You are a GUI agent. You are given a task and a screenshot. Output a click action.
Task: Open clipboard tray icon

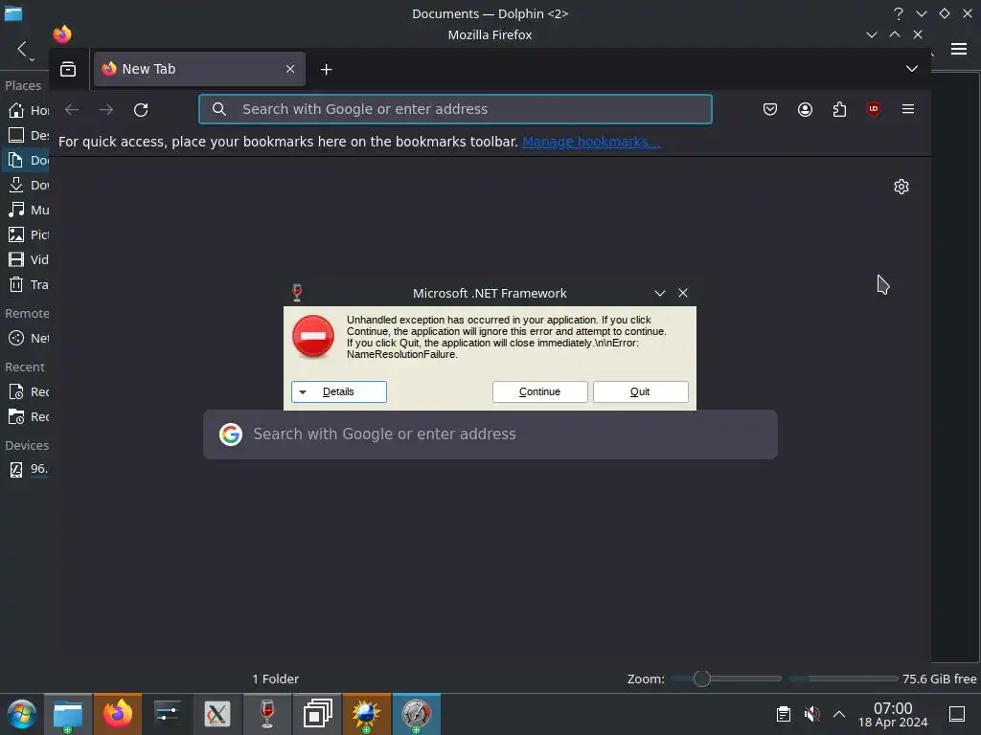click(x=784, y=714)
